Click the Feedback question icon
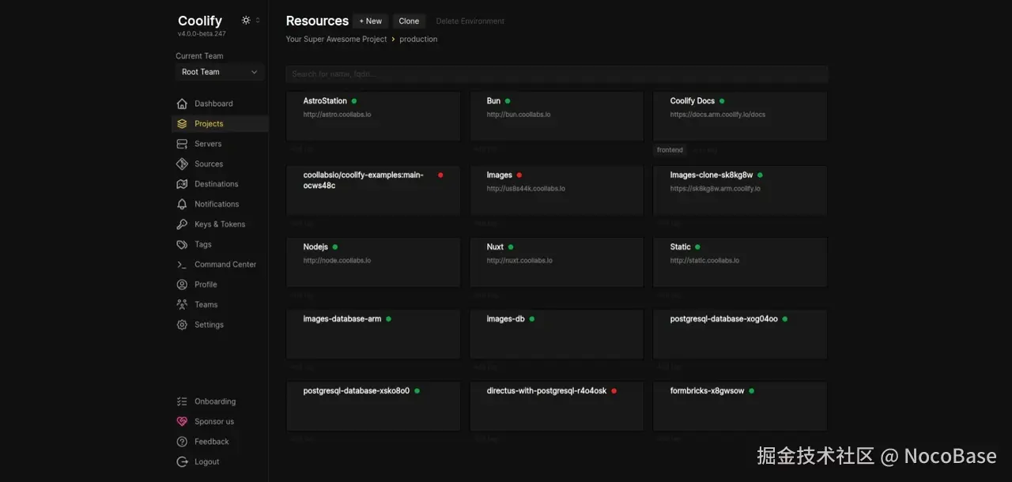 pos(182,442)
